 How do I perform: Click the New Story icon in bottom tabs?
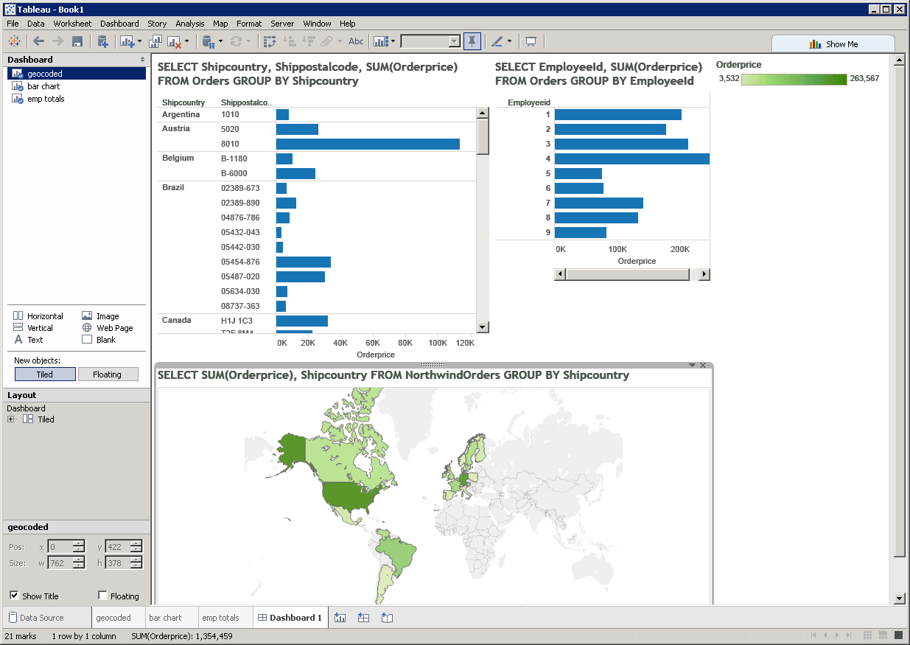tap(388, 618)
